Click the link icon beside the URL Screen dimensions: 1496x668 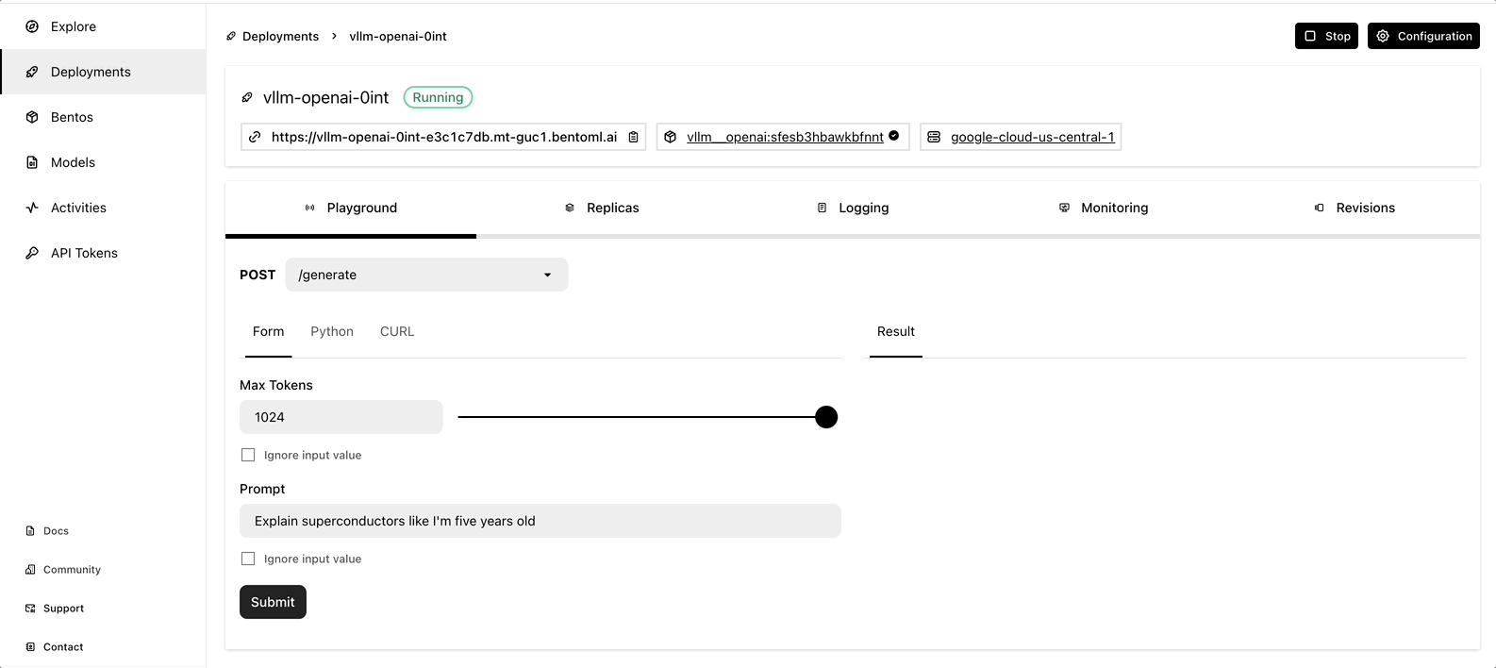(255, 137)
